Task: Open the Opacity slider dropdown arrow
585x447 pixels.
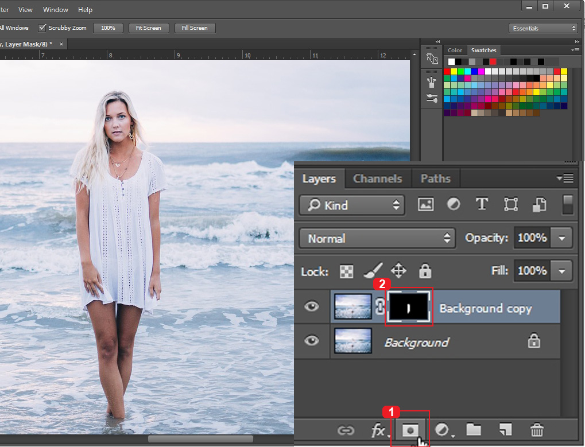Action: (x=562, y=238)
